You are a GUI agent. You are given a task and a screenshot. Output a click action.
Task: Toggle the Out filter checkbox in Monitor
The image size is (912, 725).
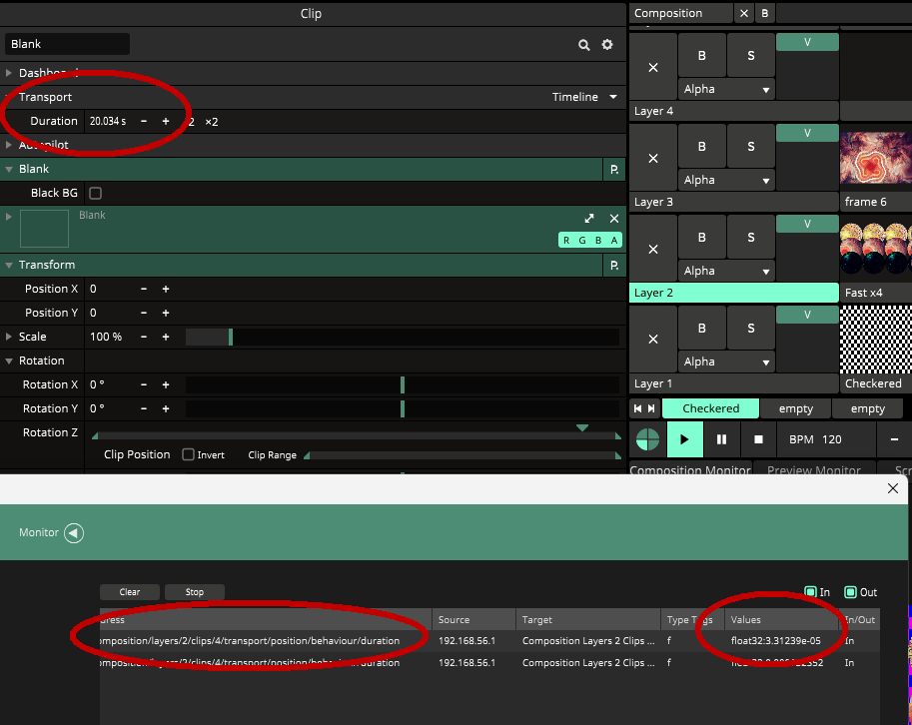click(x=851, y=592)
